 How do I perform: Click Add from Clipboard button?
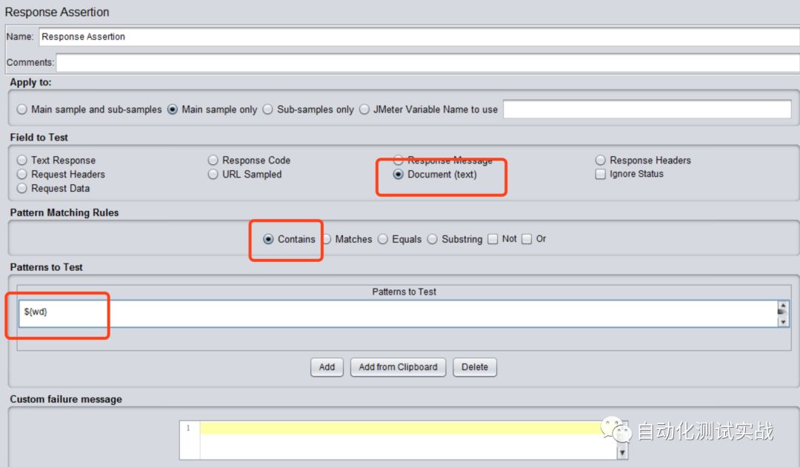[398, 367]
